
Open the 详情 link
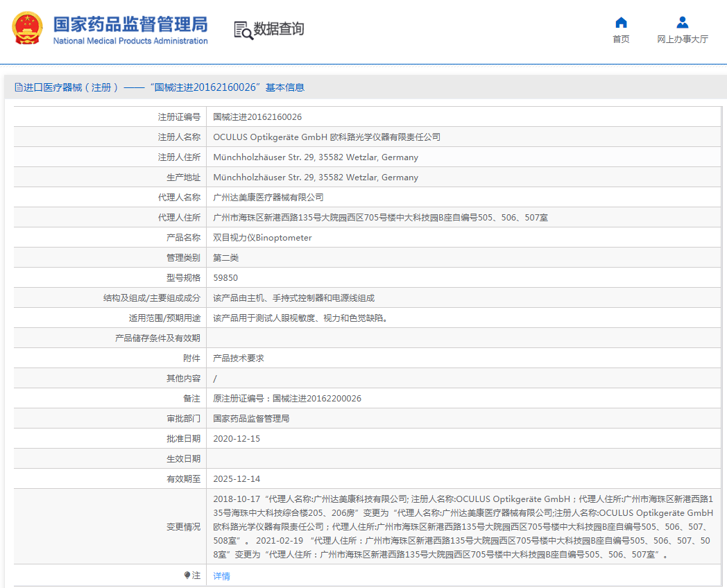tap(221, 576)
